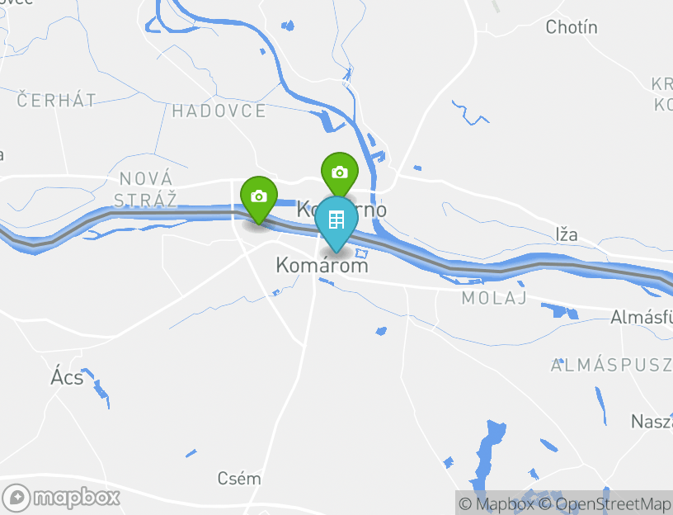Viewport: 673px width, 515px height.
Task: Click the ČERHÁT area label
Action: [57, 101]
